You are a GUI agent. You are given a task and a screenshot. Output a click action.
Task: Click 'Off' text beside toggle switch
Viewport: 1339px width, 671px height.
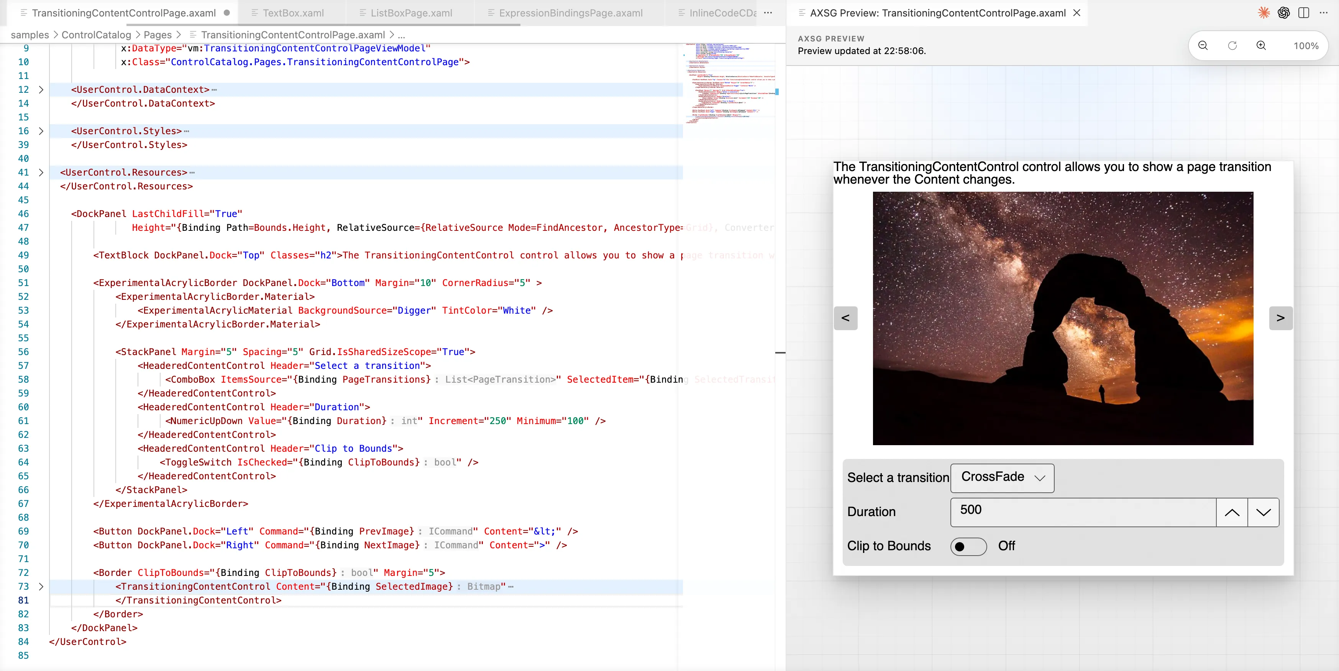(x=1006, y=546)
